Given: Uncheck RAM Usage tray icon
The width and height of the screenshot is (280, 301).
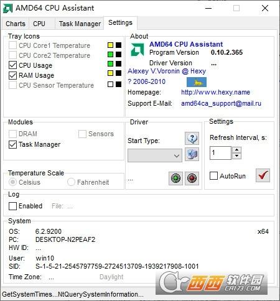Looking at the screenshot, I should coord(12,75).
